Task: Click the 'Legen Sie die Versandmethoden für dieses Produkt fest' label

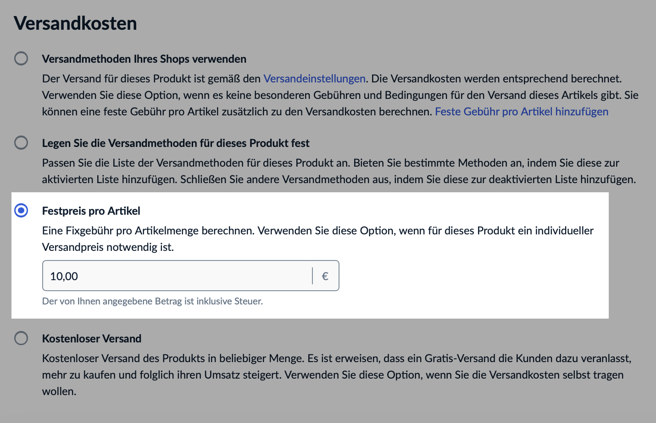Action: coord(176,143)
